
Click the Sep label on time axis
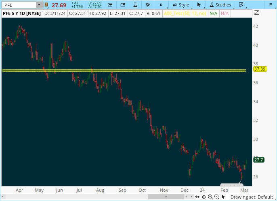pos(122,190)
